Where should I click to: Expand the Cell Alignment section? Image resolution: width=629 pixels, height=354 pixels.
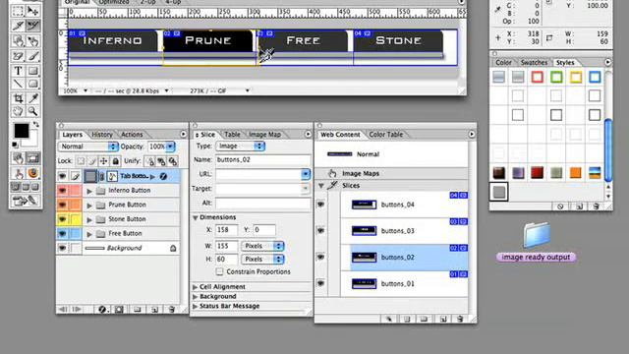(195, 287)
